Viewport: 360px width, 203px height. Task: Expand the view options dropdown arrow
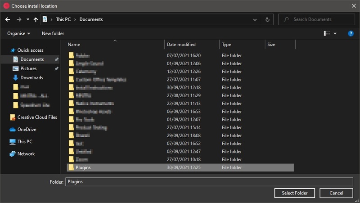[335, 33]
